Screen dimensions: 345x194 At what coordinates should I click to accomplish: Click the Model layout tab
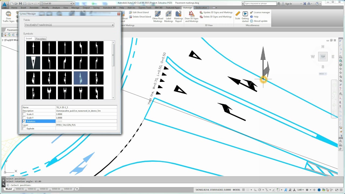click(x=9, y=189)
